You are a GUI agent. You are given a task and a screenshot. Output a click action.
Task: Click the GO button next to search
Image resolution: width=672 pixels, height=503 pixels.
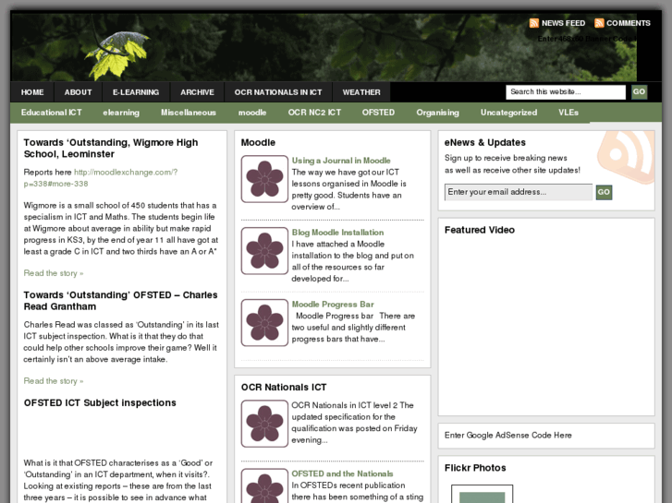pos(639,92)
